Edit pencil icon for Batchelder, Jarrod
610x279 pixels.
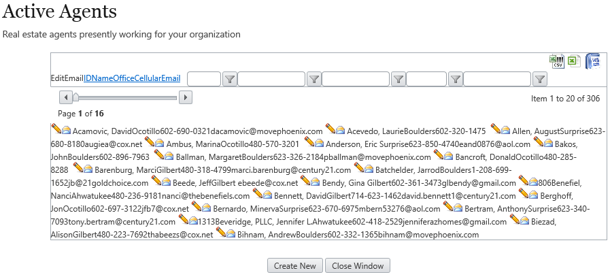click(x=358, y=167)
